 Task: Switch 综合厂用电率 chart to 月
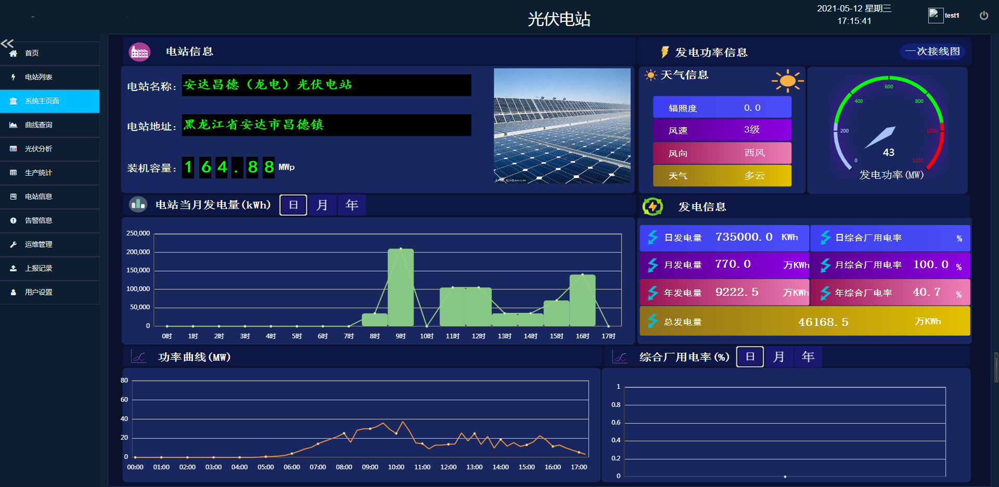[x=778, y=357]
